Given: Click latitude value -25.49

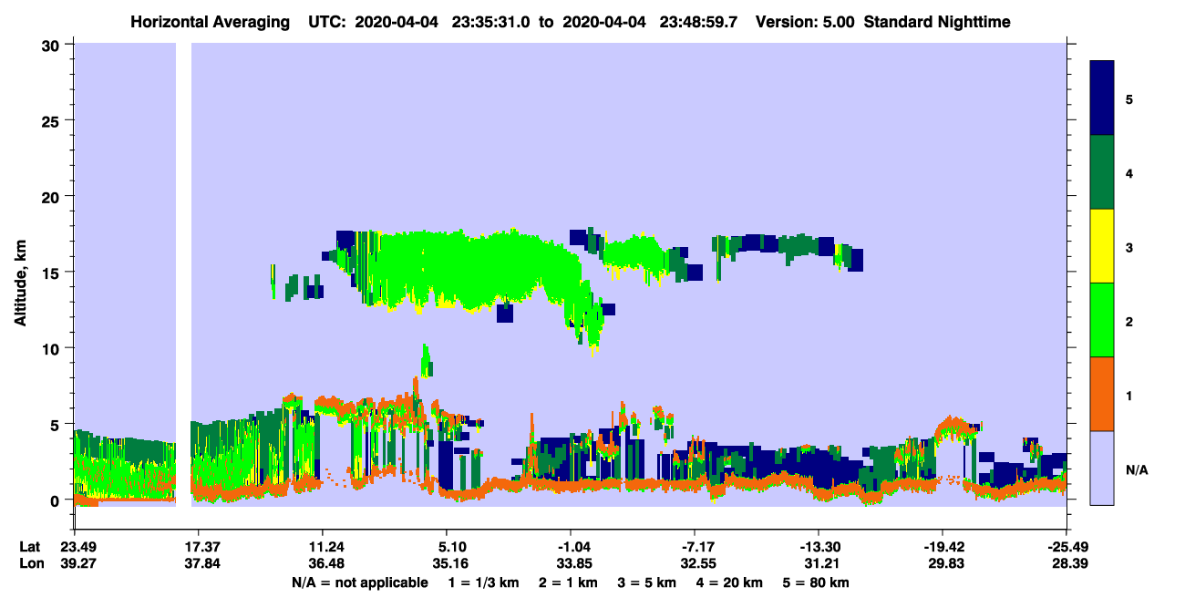Looking at the screenshot, I should [x=1066, y=547].
